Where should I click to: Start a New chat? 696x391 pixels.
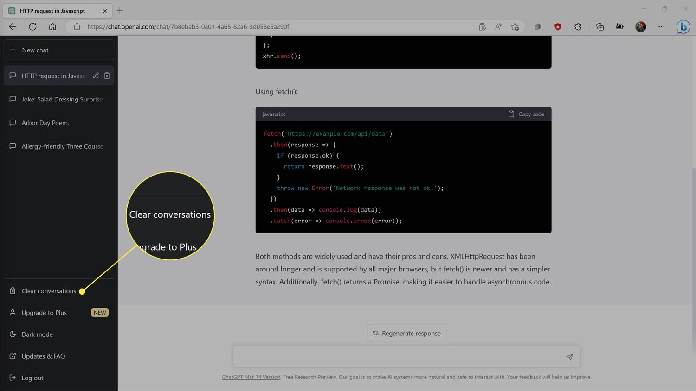point(58,50)
